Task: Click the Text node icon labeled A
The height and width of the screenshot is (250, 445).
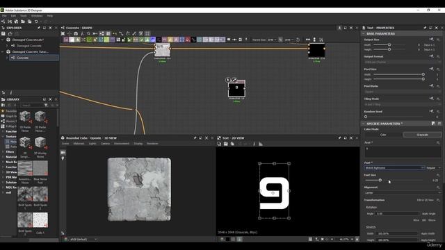Action: coord(176,40)
